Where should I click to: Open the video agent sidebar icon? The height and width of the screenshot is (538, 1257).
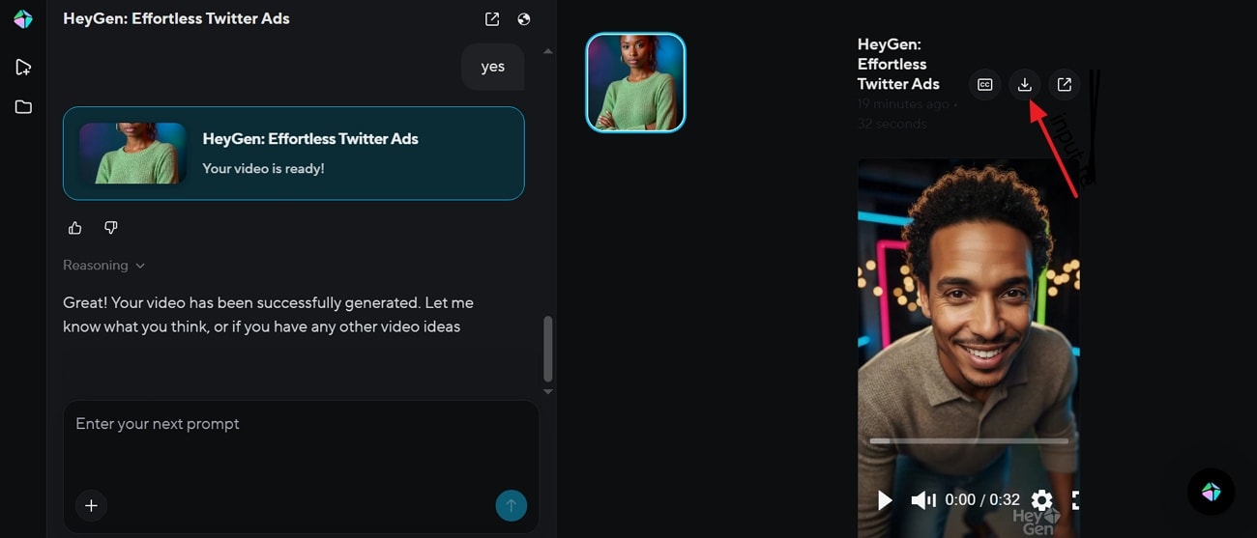point(23,67)
